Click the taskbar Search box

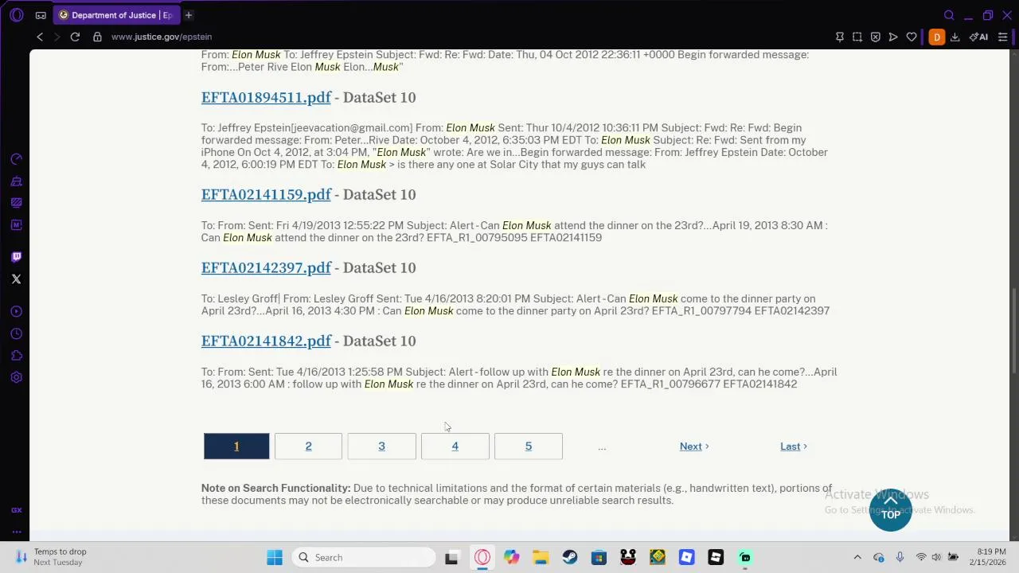(363, 558)
